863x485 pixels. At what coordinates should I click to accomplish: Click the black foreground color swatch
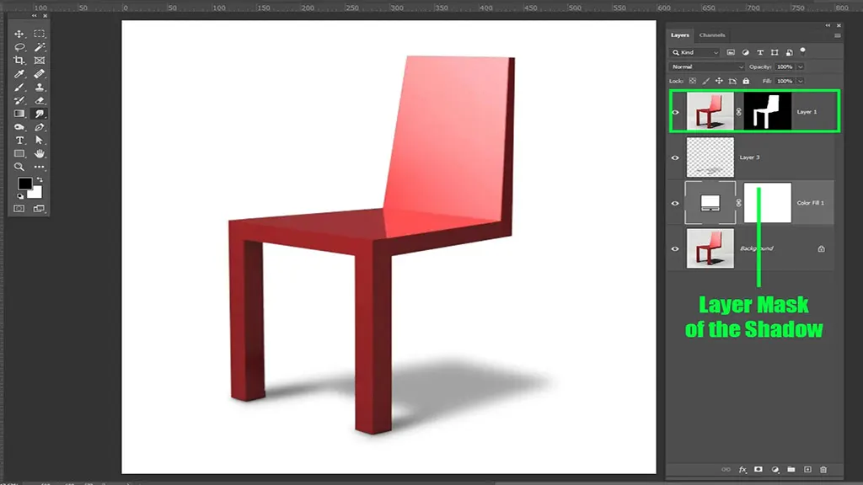tap(24, 183)
